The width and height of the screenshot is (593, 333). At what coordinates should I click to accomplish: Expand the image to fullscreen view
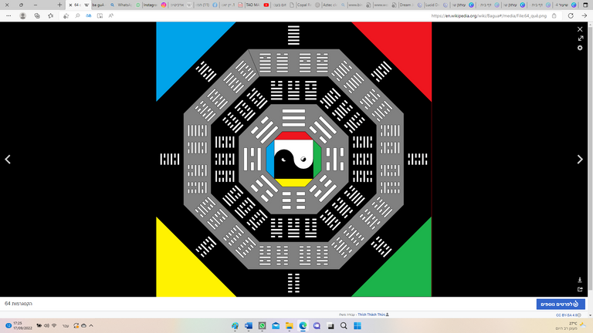(580, 39)
